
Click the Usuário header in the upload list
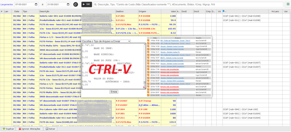click(203, 38)
